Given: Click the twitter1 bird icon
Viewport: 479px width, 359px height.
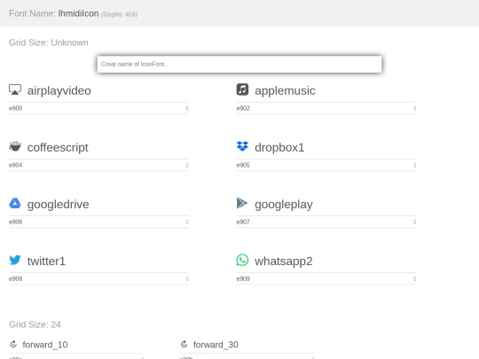Looking at the screenshot, I should [15, 260].
